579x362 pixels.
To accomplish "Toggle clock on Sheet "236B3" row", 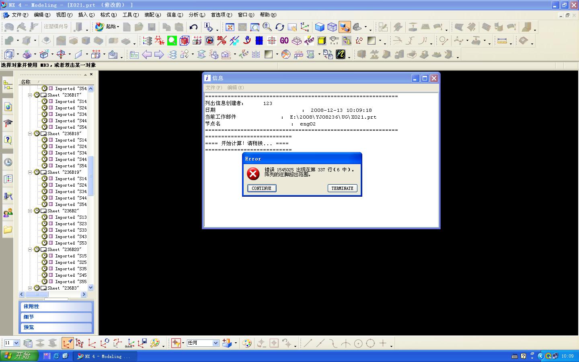I will click(37, 288).
